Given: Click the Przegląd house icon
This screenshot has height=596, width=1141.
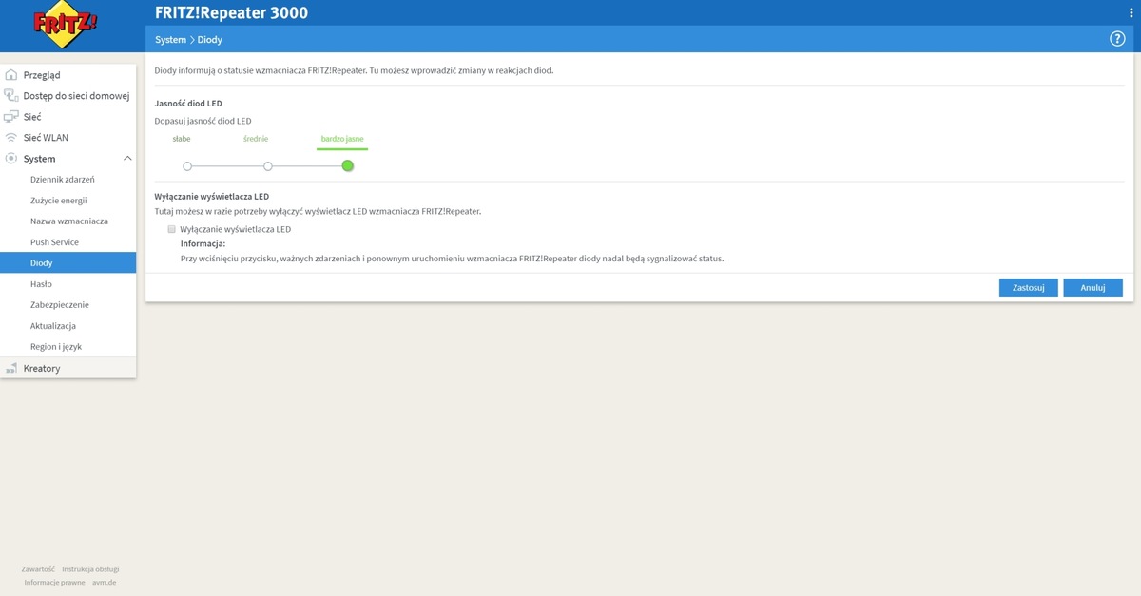Looking at the screenshot, I should [11, 75].
